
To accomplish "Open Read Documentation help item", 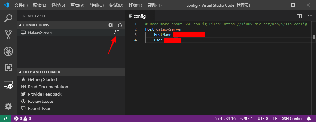I will [x=48, y=87].
